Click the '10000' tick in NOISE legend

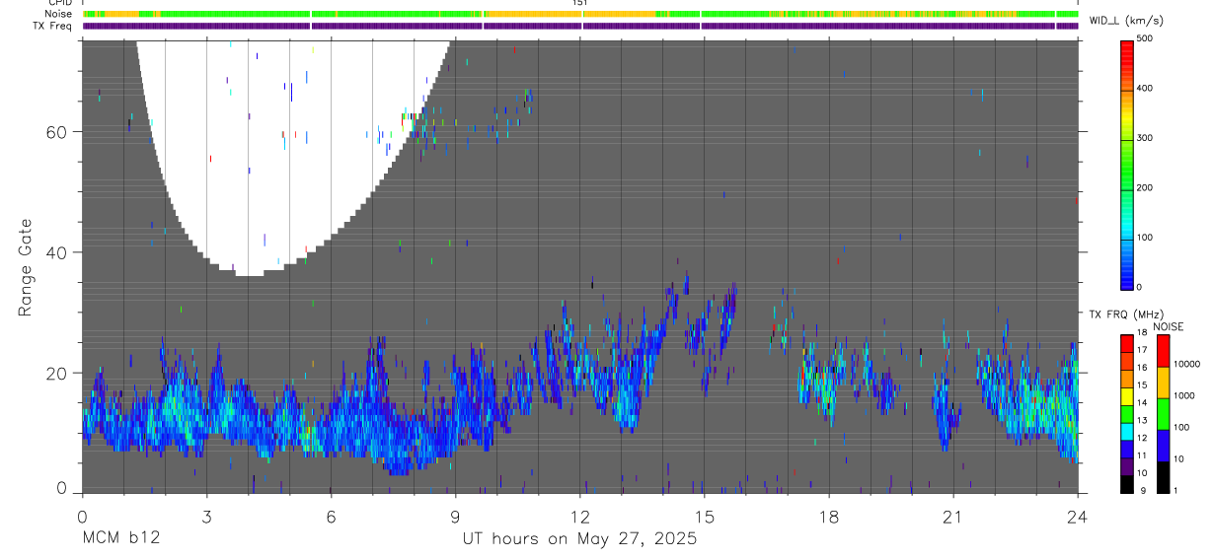[x=1187, y=364]
